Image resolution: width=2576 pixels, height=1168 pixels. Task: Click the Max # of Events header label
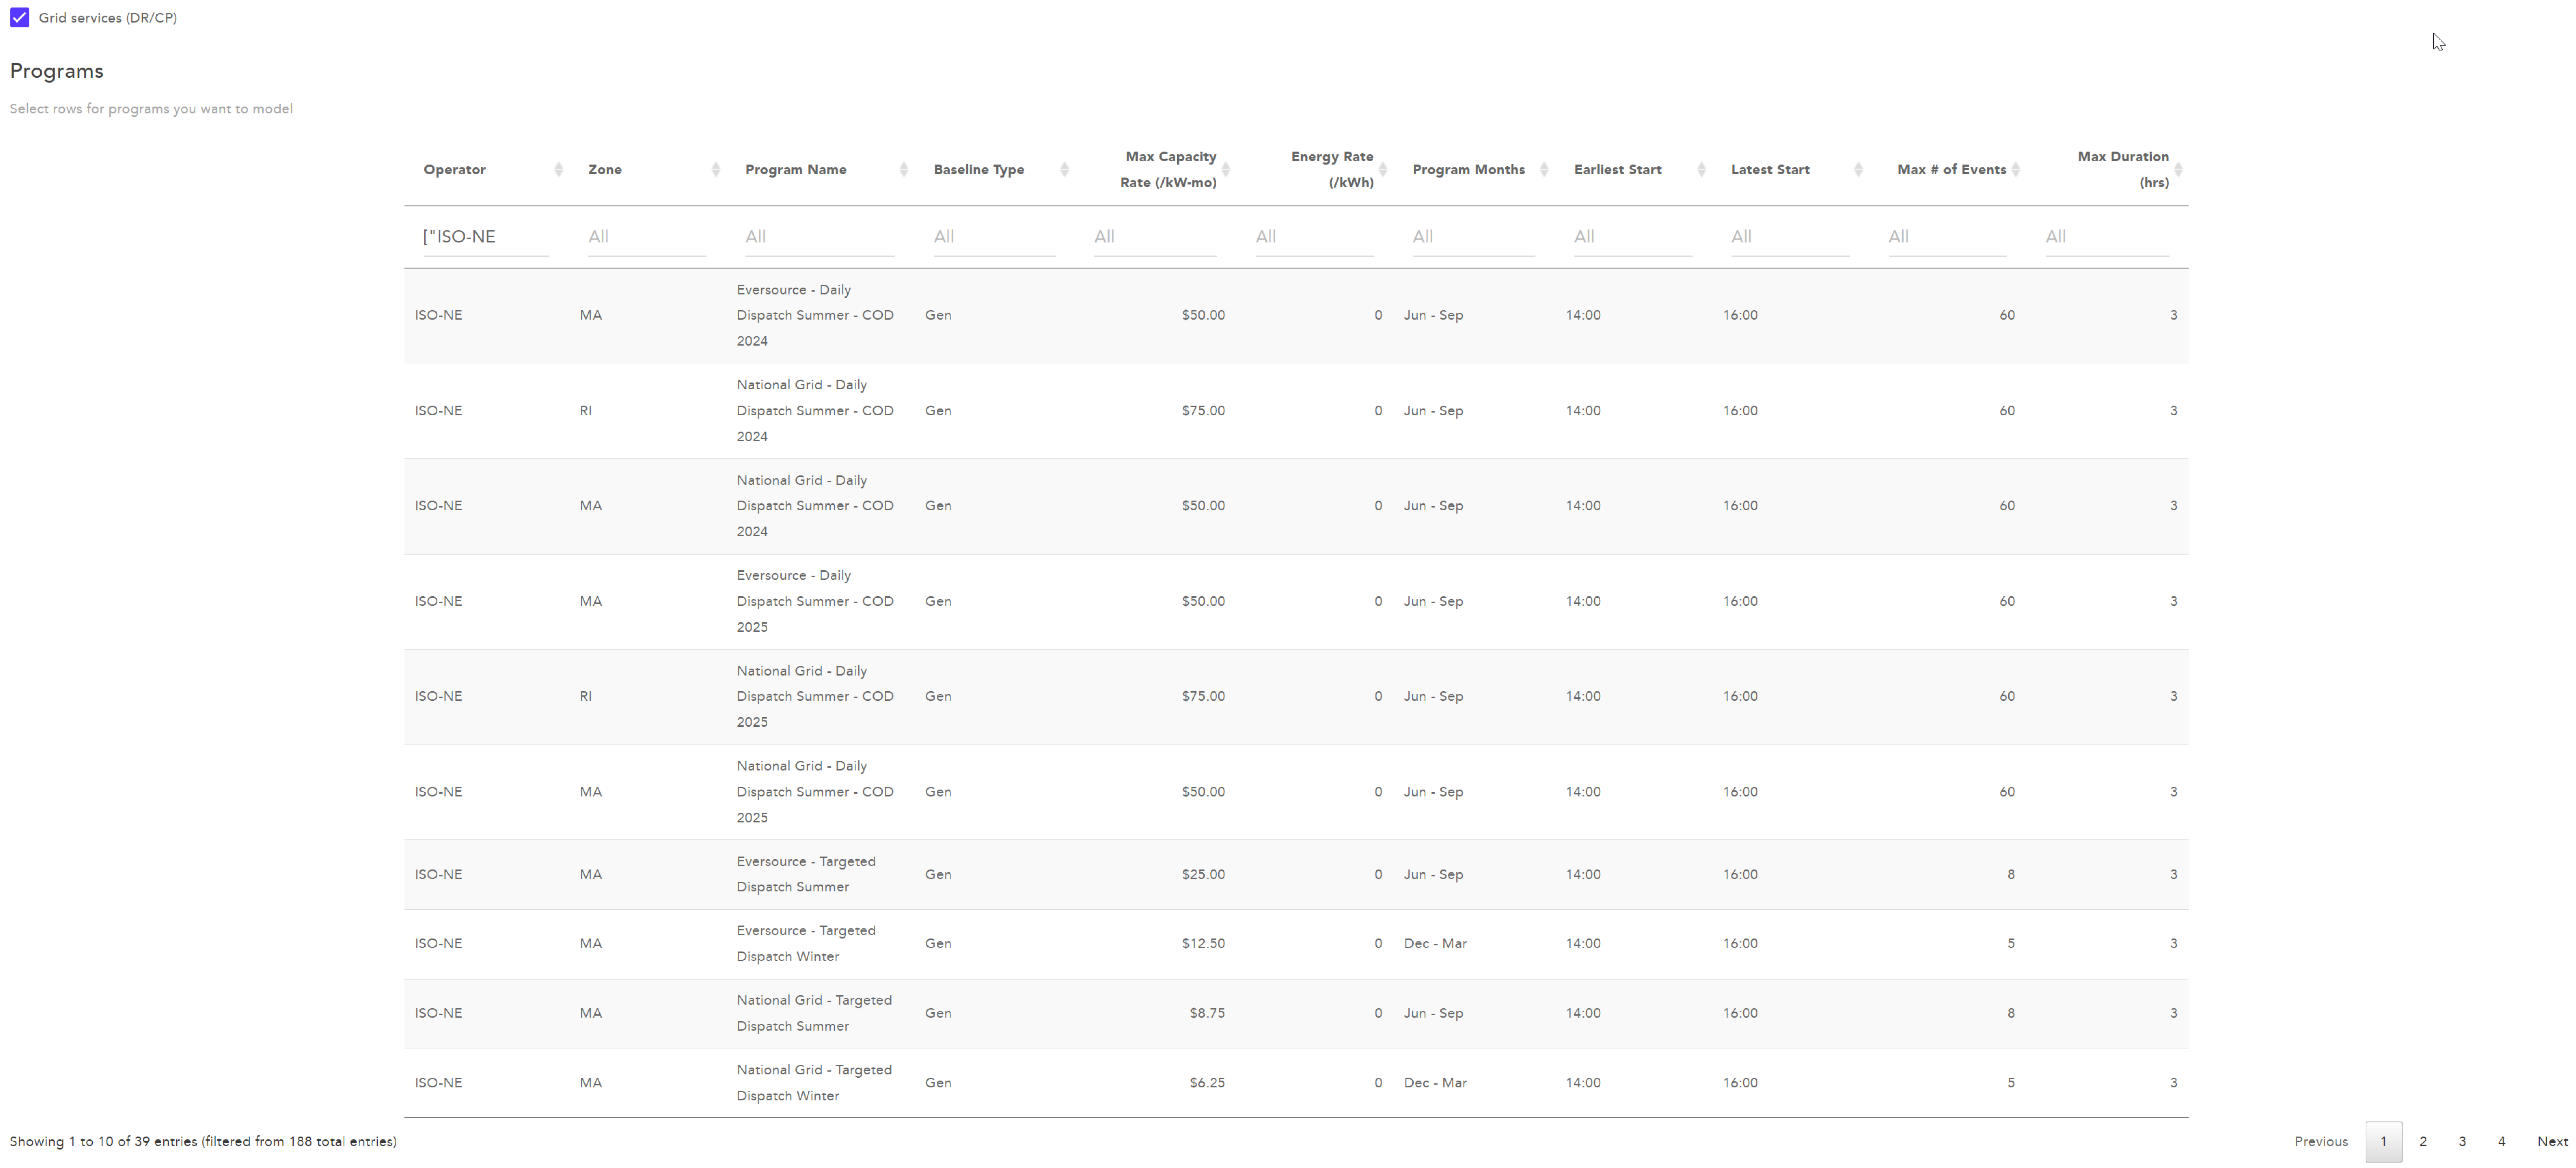point(1952,170)
